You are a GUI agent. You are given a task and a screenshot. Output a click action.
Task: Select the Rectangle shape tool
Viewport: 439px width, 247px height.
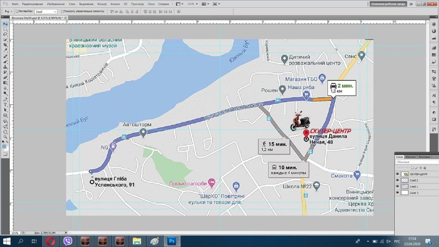point(5,115)
